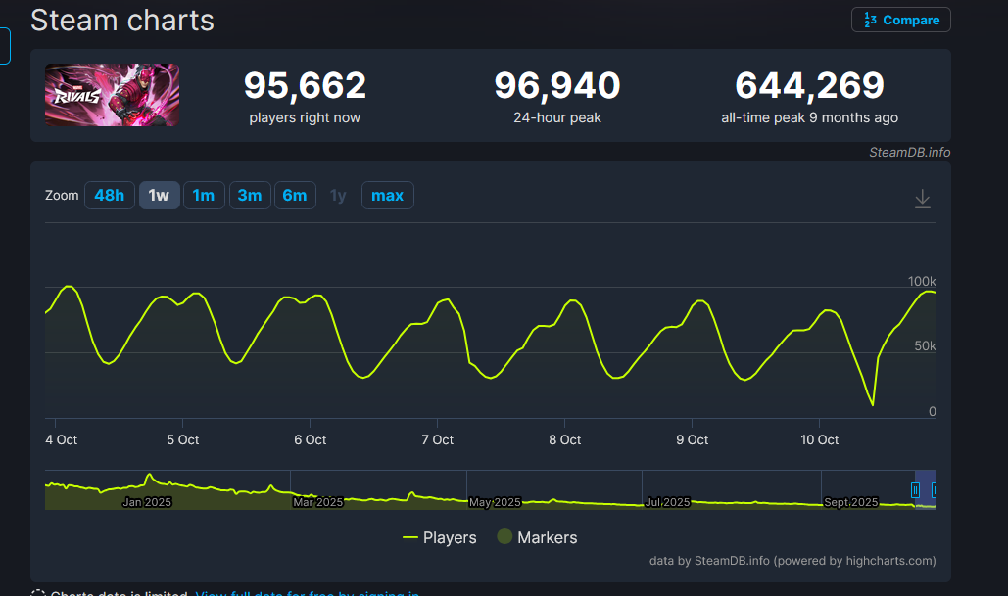Select the 1w zoom range

tap(159, 196)
